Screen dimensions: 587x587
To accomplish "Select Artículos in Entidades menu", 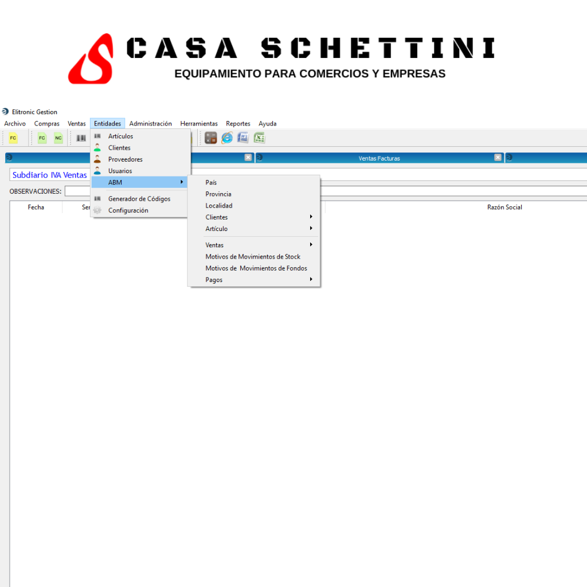I will point(140,136).
